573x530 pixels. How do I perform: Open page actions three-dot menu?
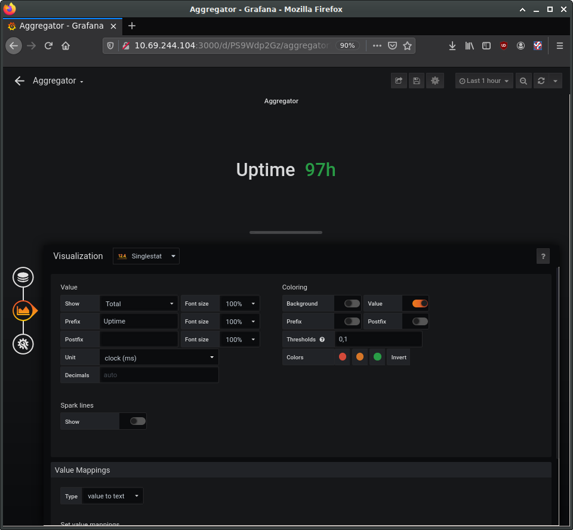377,46
